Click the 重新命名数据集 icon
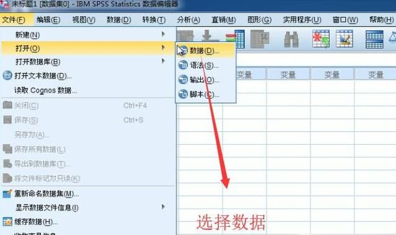This screenshot has width=396, height=235. click(x=7, y=194)
